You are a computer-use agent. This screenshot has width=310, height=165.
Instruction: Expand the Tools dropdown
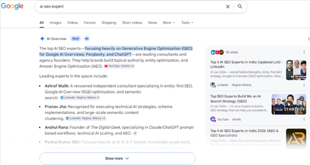187,23
